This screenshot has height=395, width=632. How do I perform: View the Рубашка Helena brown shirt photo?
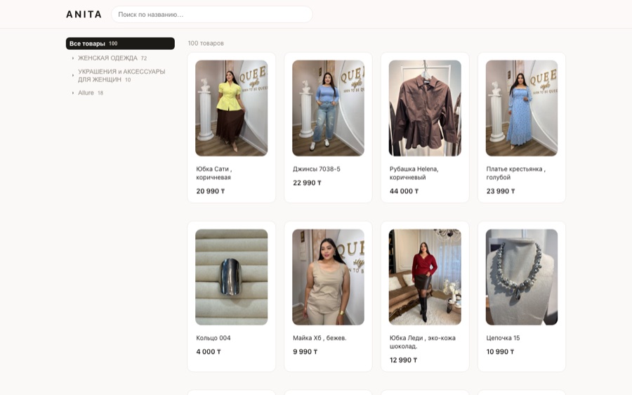click(425, 108)
